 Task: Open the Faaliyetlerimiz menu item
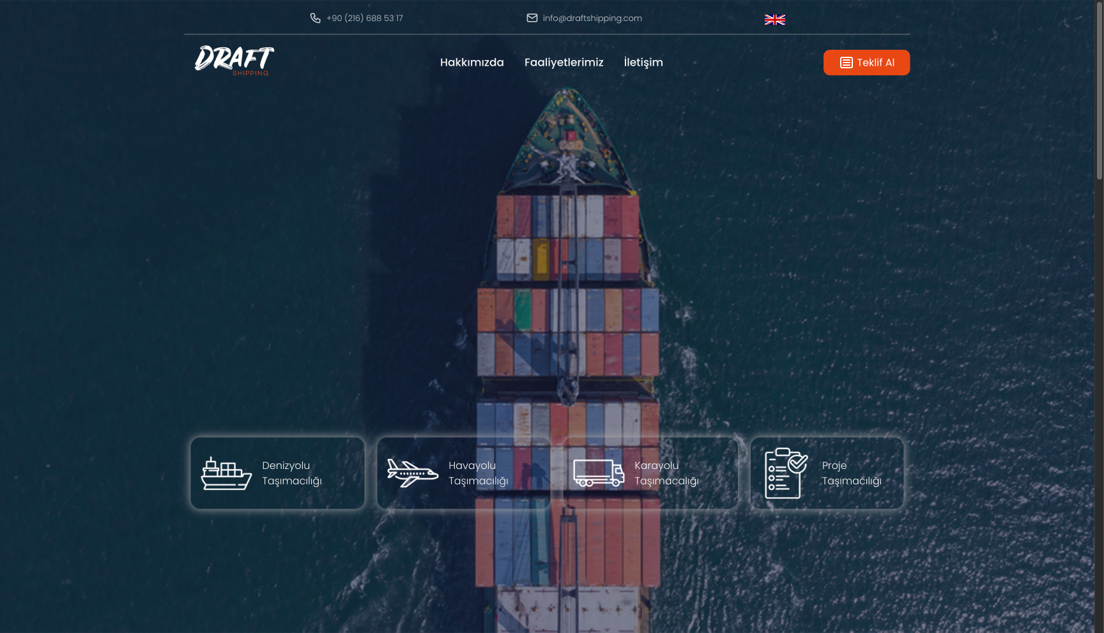[x=563, y=63]
